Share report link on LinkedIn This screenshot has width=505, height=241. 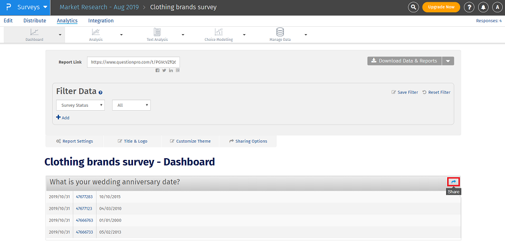(171, 70)
